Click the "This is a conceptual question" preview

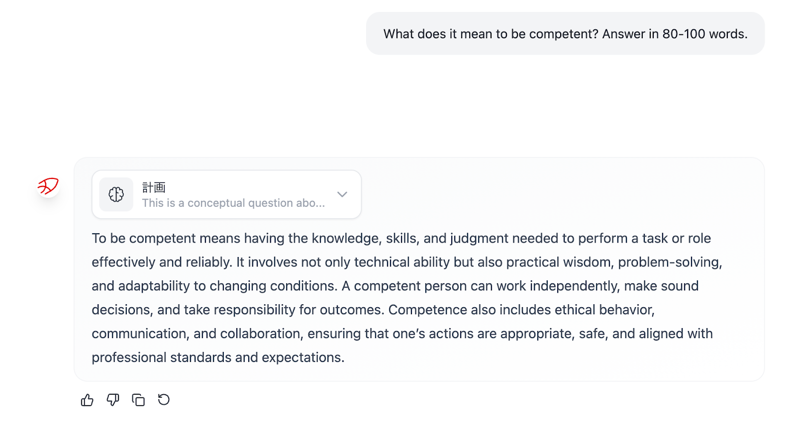pos(233,203)
